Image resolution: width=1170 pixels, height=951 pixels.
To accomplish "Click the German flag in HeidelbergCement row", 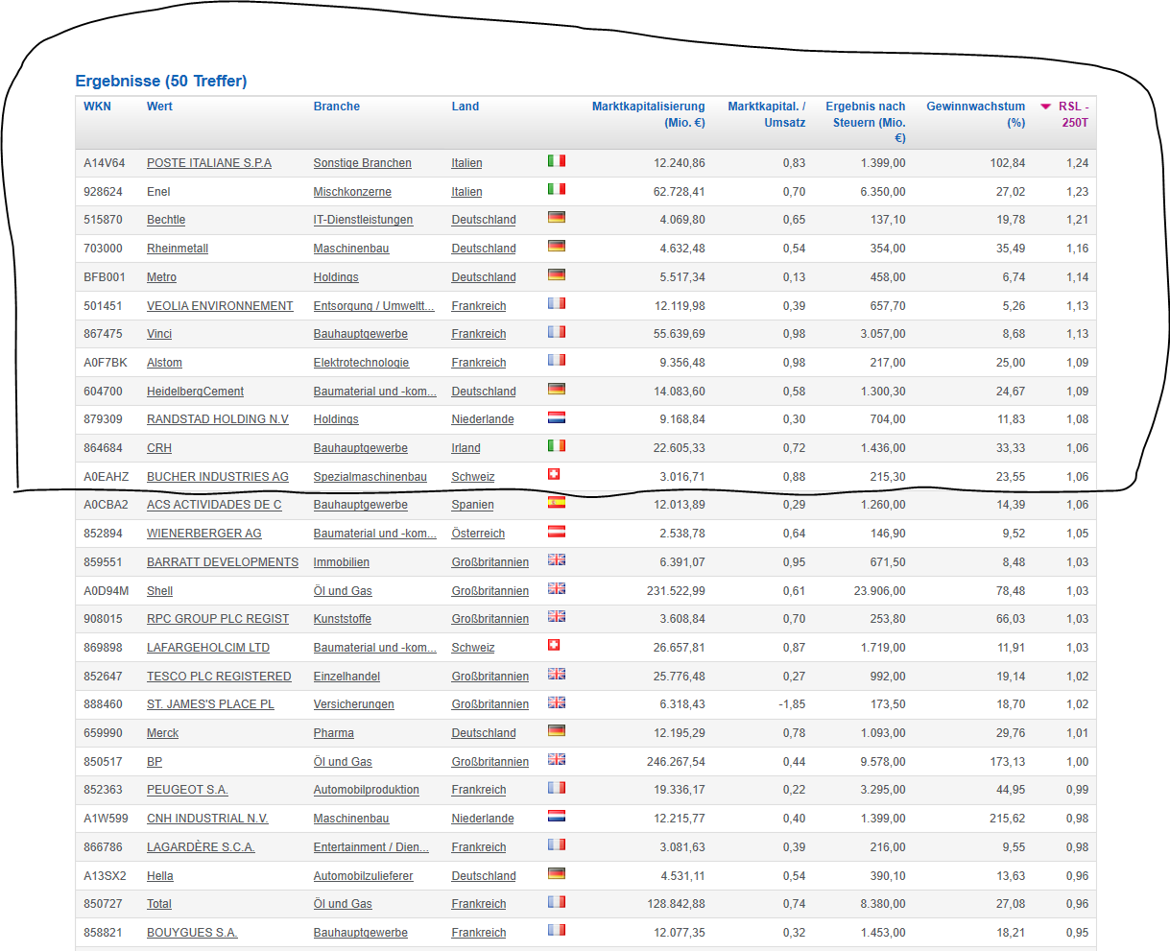I will pyautogui.click(x=557, y=390).
